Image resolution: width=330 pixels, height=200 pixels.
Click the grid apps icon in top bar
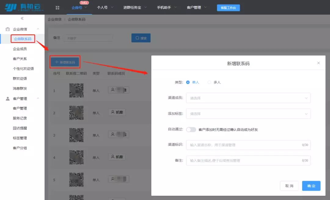coord(57,8)
